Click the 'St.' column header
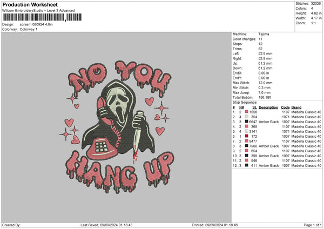 (254, 107)
